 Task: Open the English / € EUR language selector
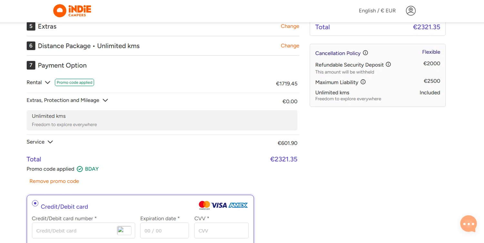click(x=377, y=11)
